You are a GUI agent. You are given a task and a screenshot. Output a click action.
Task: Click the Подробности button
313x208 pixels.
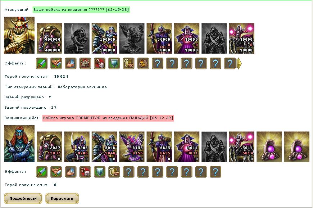(x=23, y=198)
